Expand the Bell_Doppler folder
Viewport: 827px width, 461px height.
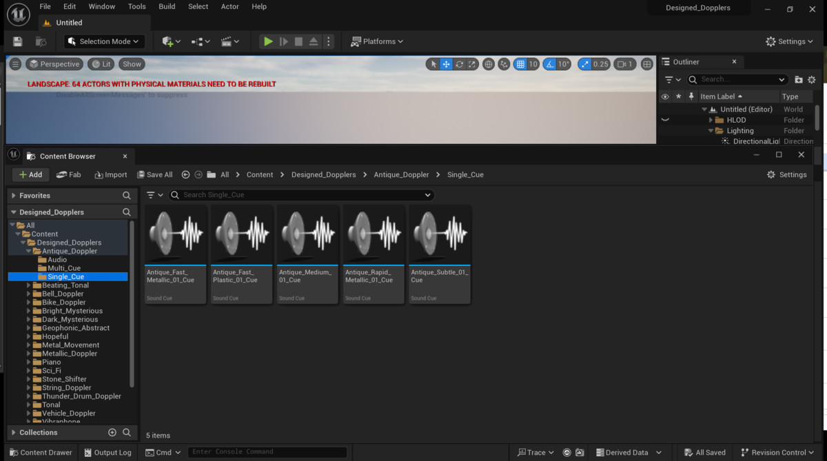pyautogui.click(x=28, y=294)
